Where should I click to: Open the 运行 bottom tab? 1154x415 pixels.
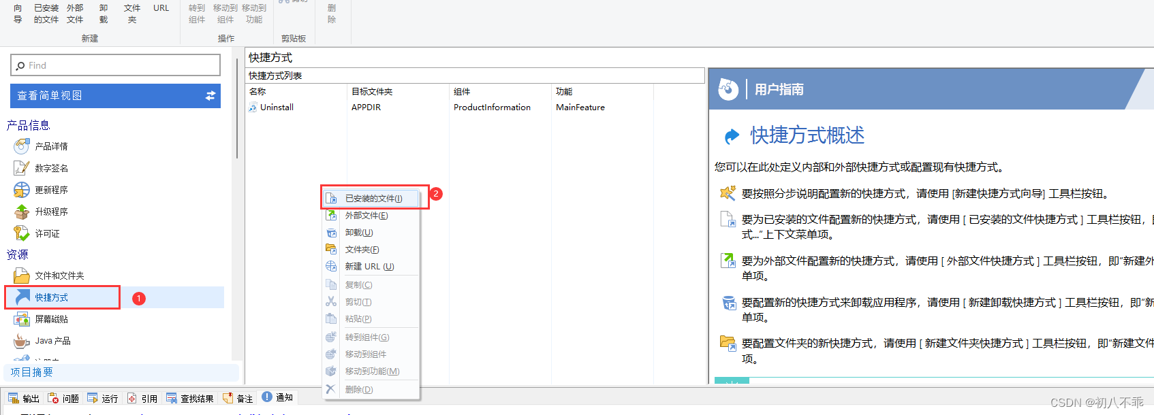click(103, 398)
